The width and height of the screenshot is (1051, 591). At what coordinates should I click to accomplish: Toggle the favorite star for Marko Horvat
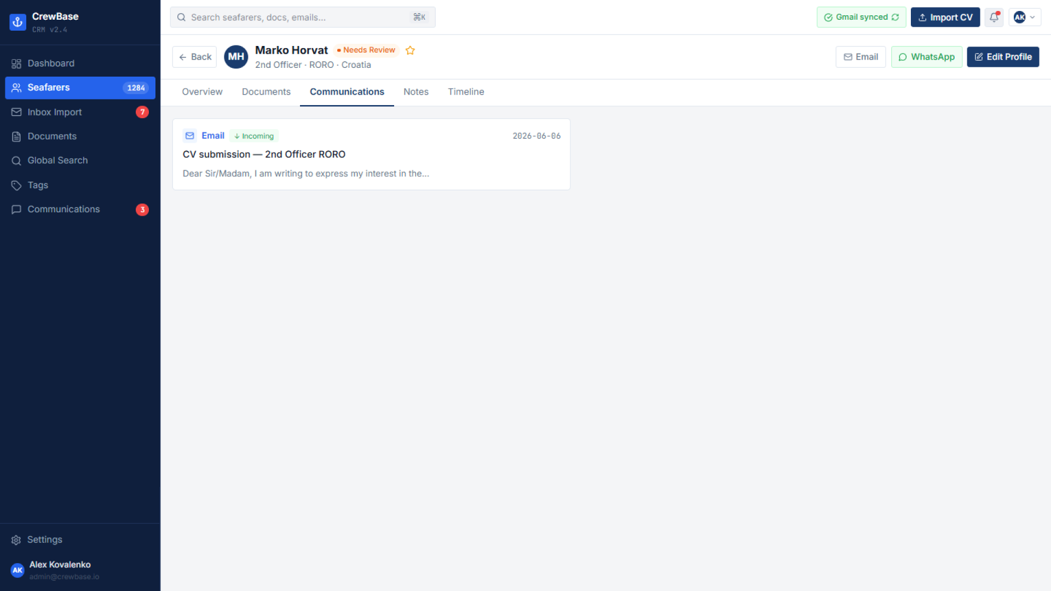click(x=410, y=50)
